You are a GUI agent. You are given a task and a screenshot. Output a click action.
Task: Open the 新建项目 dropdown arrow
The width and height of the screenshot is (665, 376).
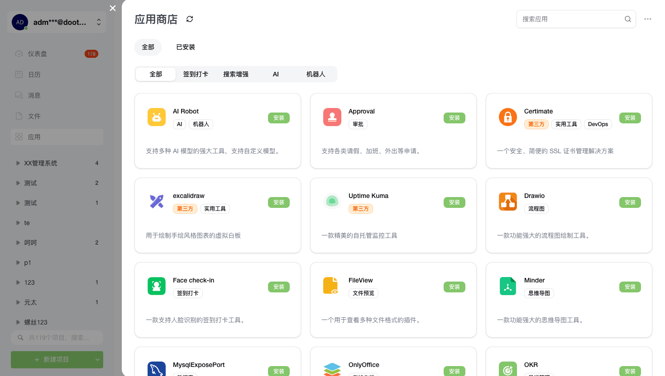(97, 360)
